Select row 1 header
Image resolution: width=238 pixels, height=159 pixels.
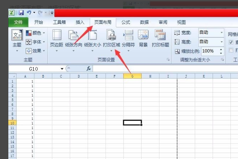[x=12, y=81]
